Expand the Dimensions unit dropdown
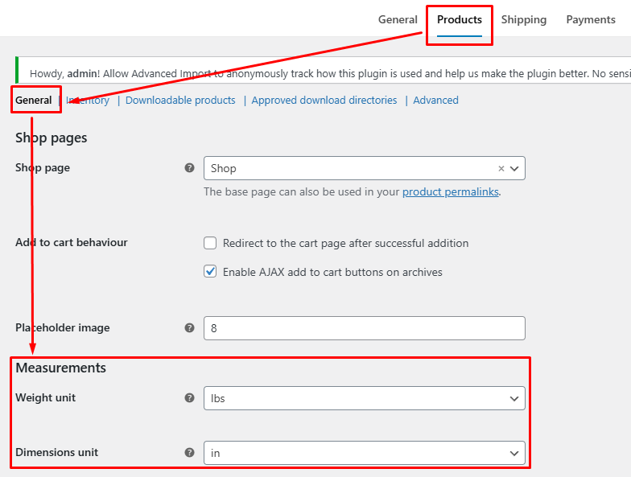The width and height of the screenshot is (631, 477). [364, 453]
